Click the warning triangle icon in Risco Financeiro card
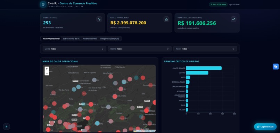 coord(166,19)
